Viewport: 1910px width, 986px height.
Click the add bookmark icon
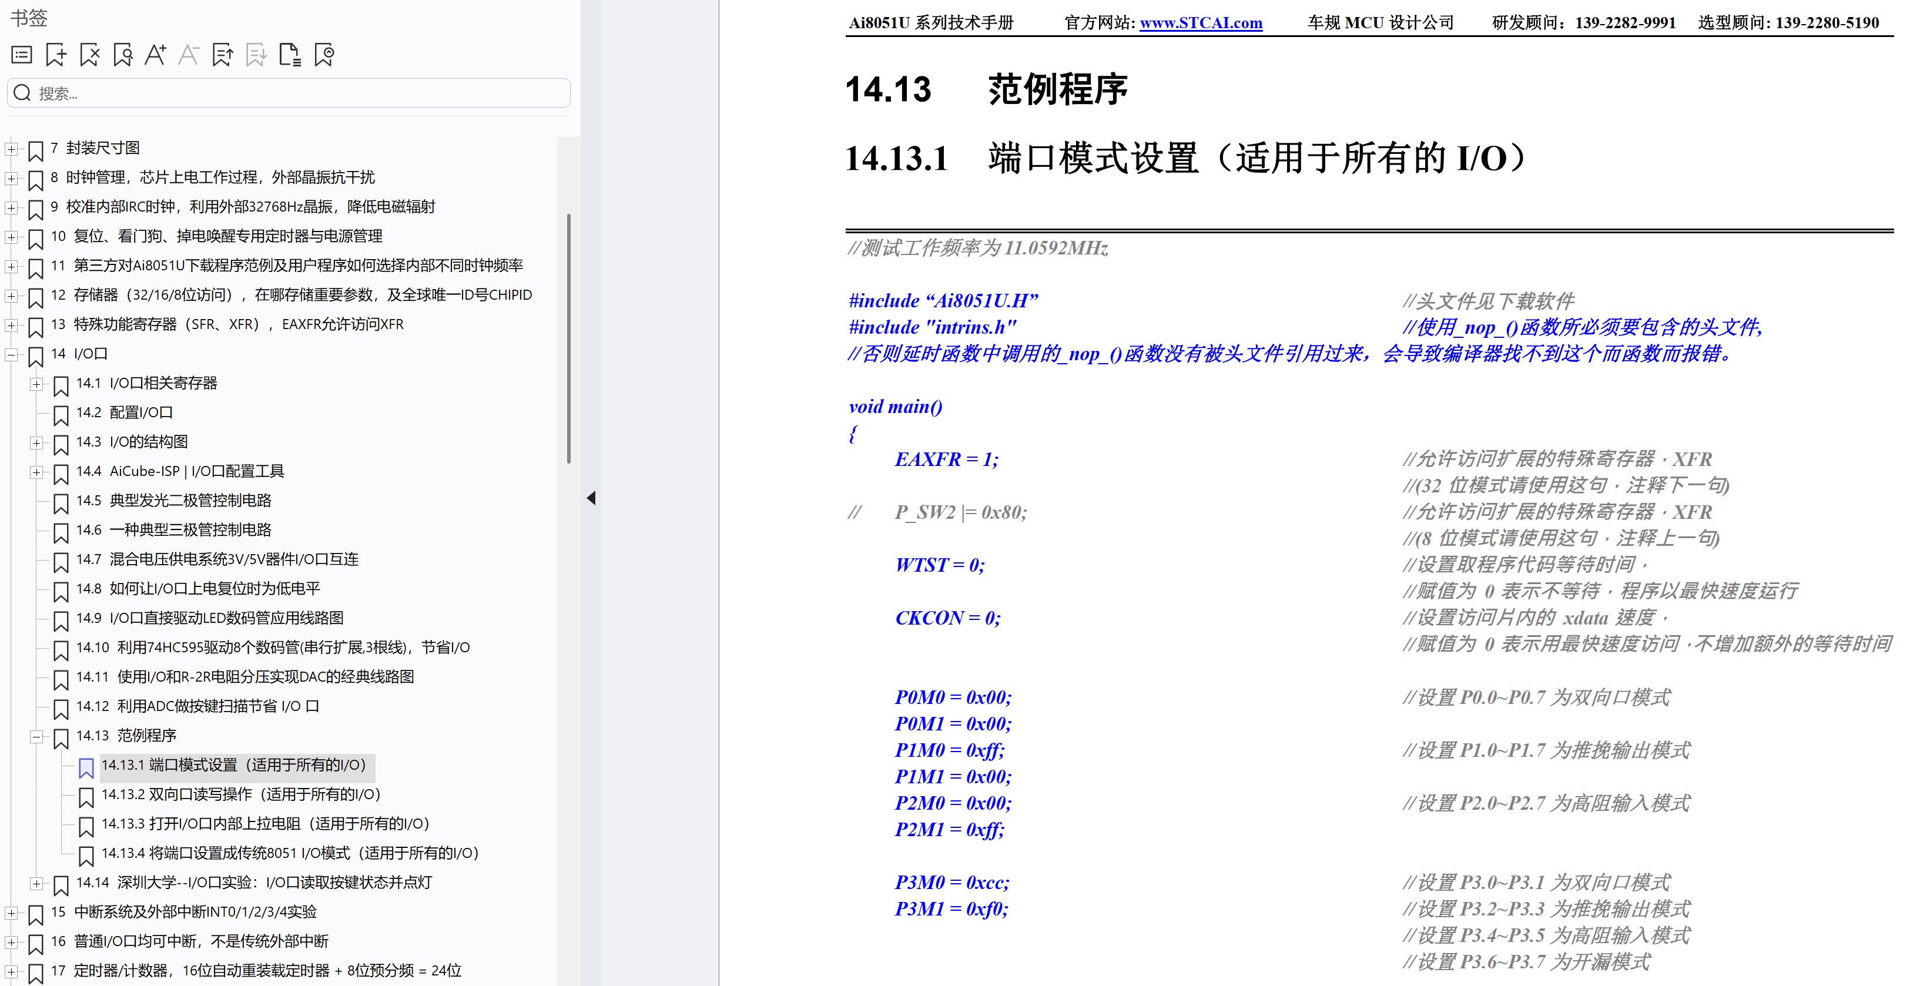[56, 55]
